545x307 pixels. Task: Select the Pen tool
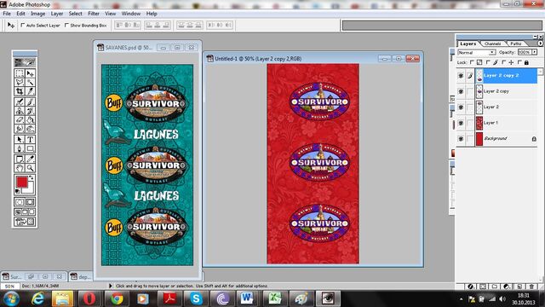[20, 149]
